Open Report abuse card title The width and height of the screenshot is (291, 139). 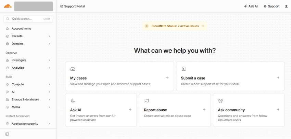coord(155,110)
